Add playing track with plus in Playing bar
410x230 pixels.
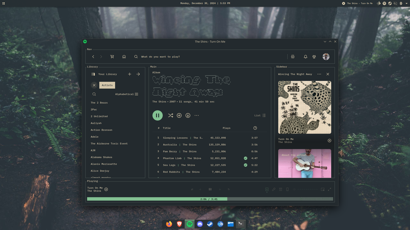[106, 189]
